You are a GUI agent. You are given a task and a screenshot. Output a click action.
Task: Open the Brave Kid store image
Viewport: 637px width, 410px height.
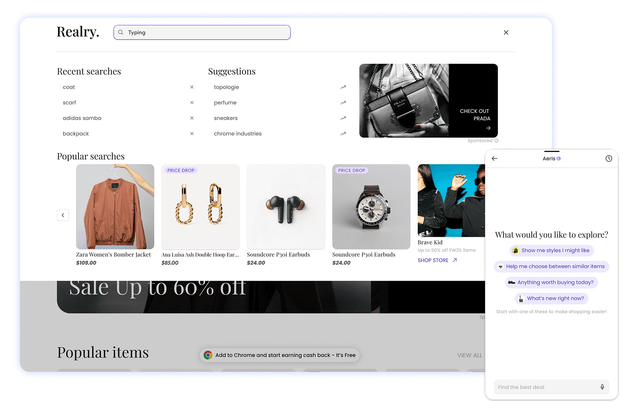tap(451, 201)
